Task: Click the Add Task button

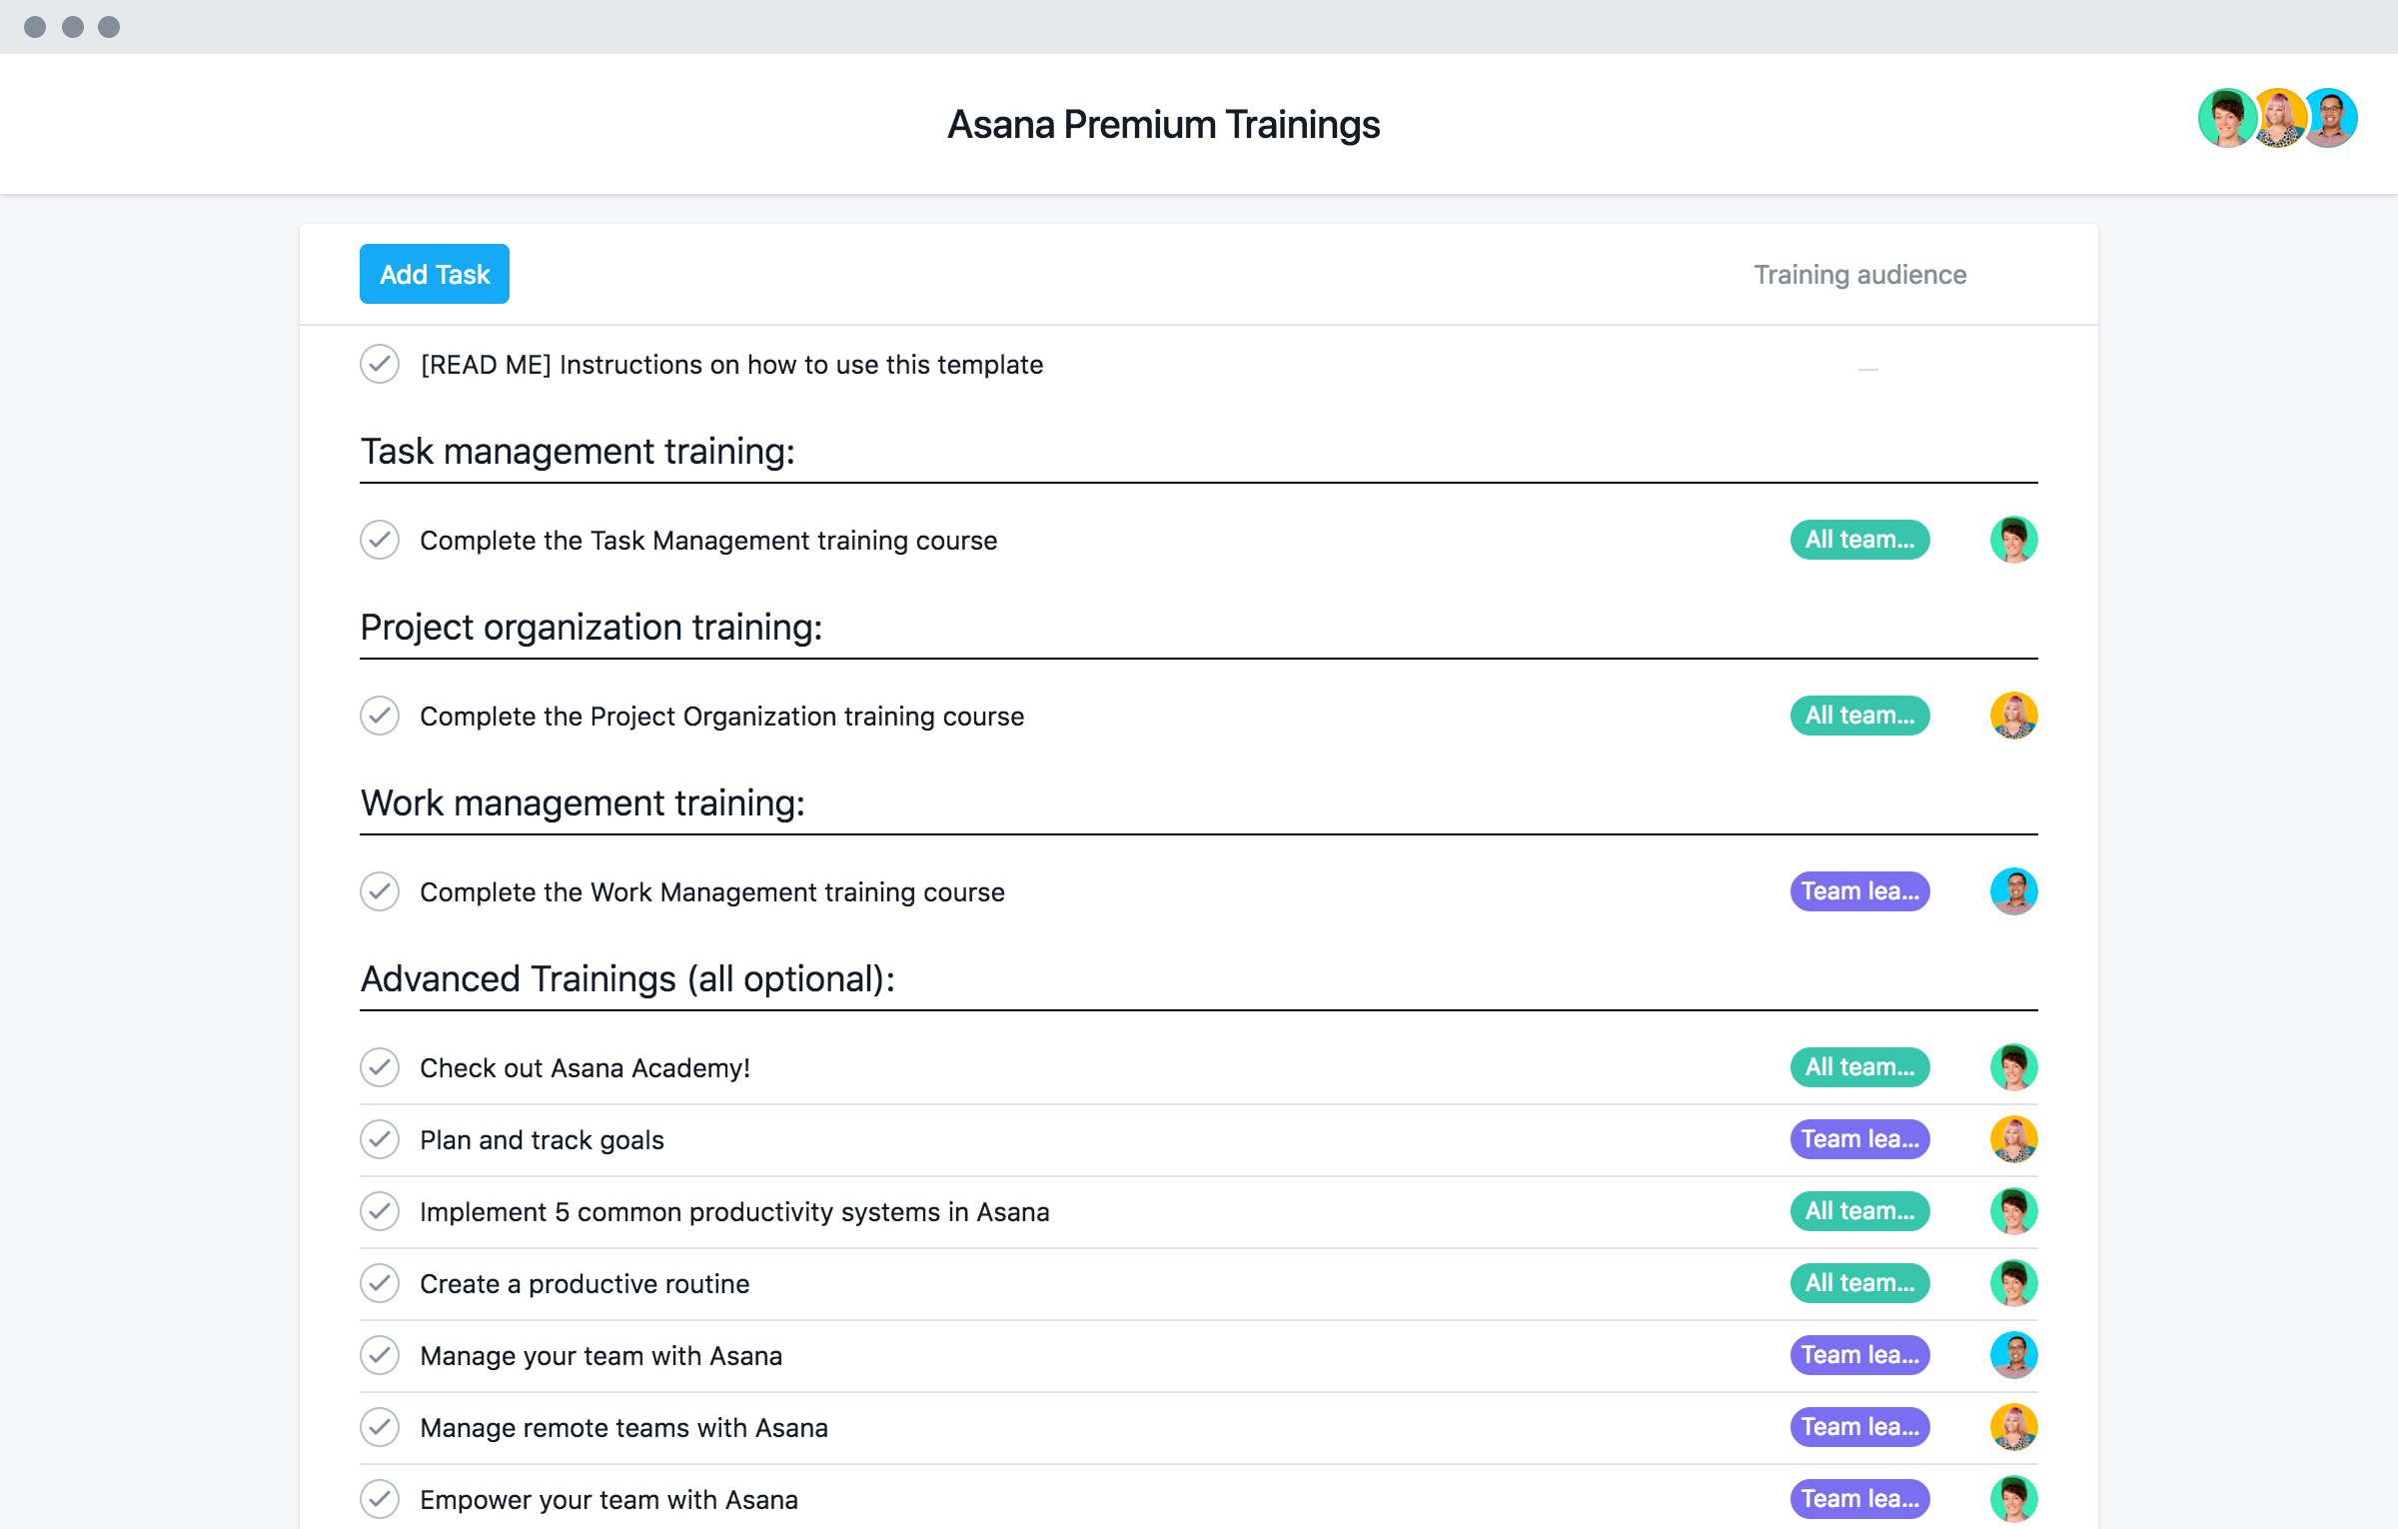Action: (x=435, y=274)
